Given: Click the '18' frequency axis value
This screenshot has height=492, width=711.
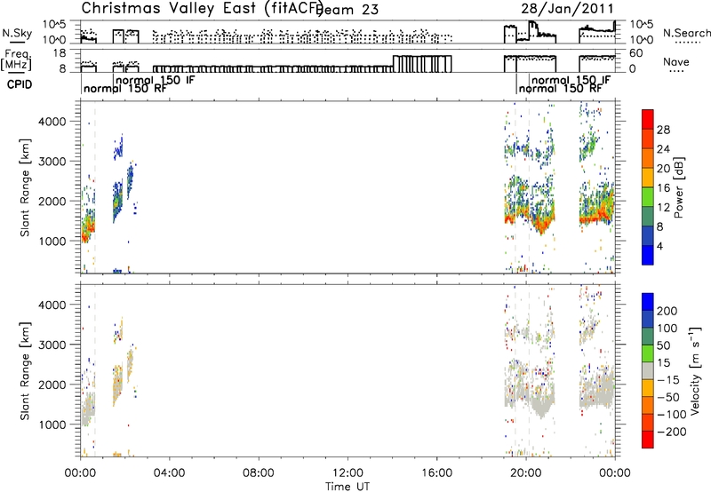Looking at the screenshot, I should (60, 53).
